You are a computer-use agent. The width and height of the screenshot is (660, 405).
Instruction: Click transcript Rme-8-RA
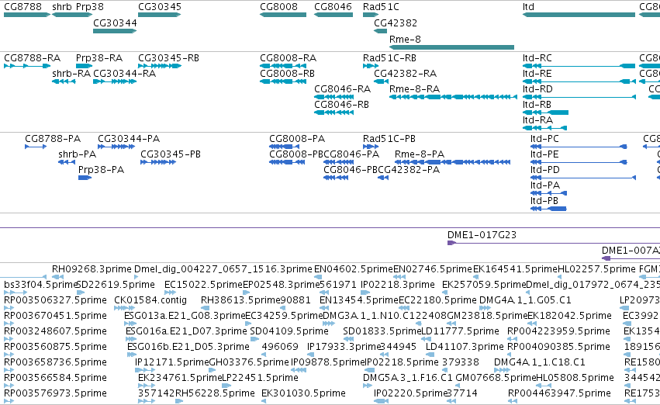[453, 97]
